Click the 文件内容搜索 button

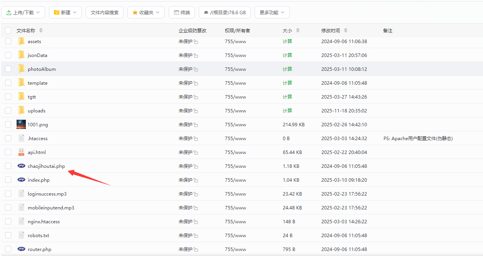[104, 12]
